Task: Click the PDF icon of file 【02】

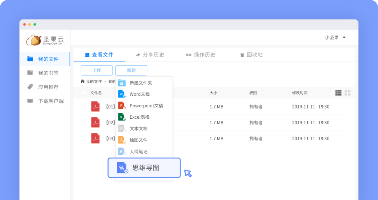Action: tap(96, 123)
